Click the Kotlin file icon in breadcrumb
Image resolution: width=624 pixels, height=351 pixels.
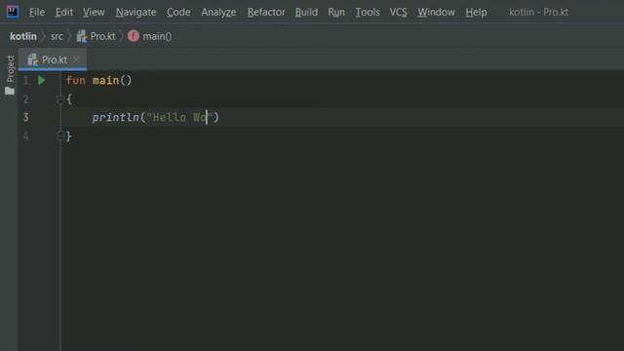82,36
